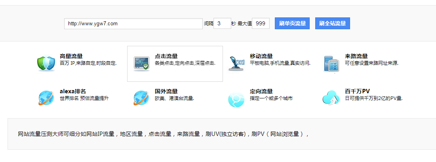This screenshot has width=436, height=162.
Task: Click the 最大值 input showing 999
Action: click(x=261, y=24)
